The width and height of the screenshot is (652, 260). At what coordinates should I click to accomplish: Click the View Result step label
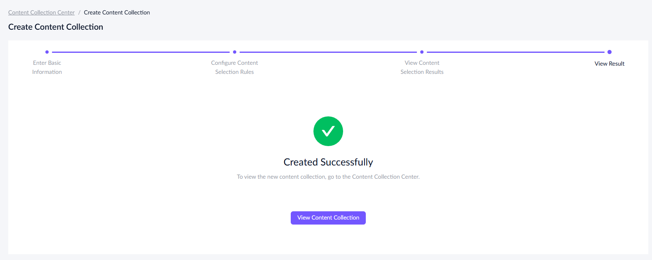(610, 64)
